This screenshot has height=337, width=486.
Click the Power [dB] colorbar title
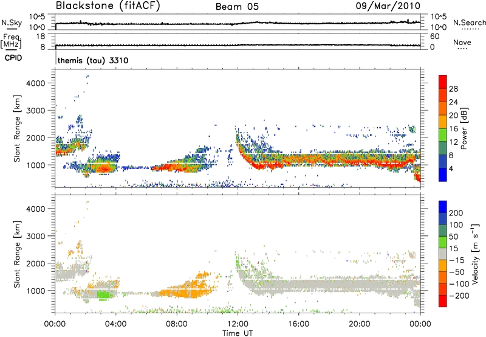click(x=464, y=128)
